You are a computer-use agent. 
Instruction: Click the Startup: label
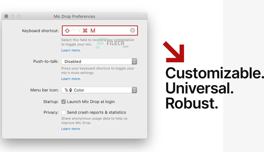point(51,102)
